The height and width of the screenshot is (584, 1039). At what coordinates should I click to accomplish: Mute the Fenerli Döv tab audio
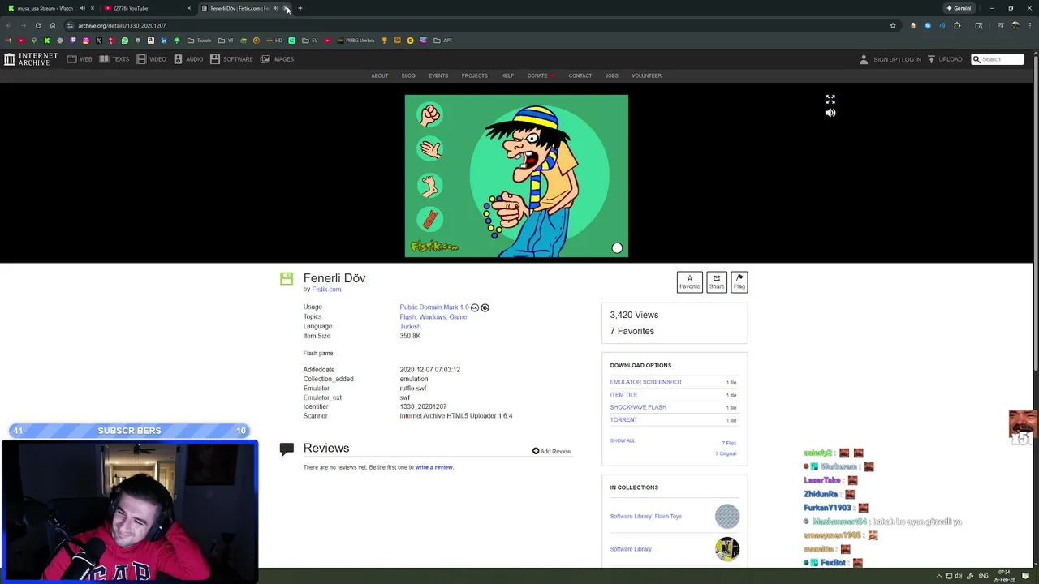tap(275, 8)
